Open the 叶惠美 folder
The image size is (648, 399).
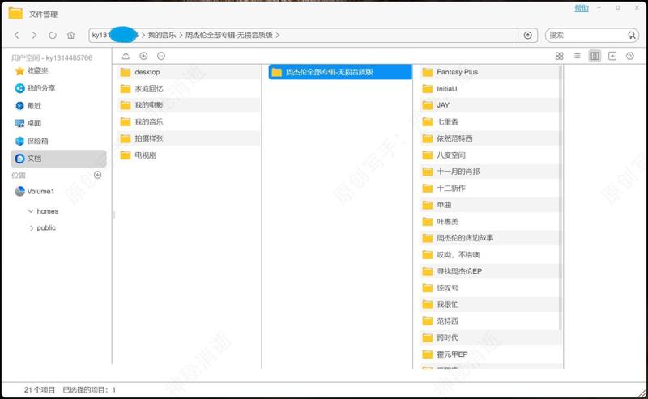point(490,222)
